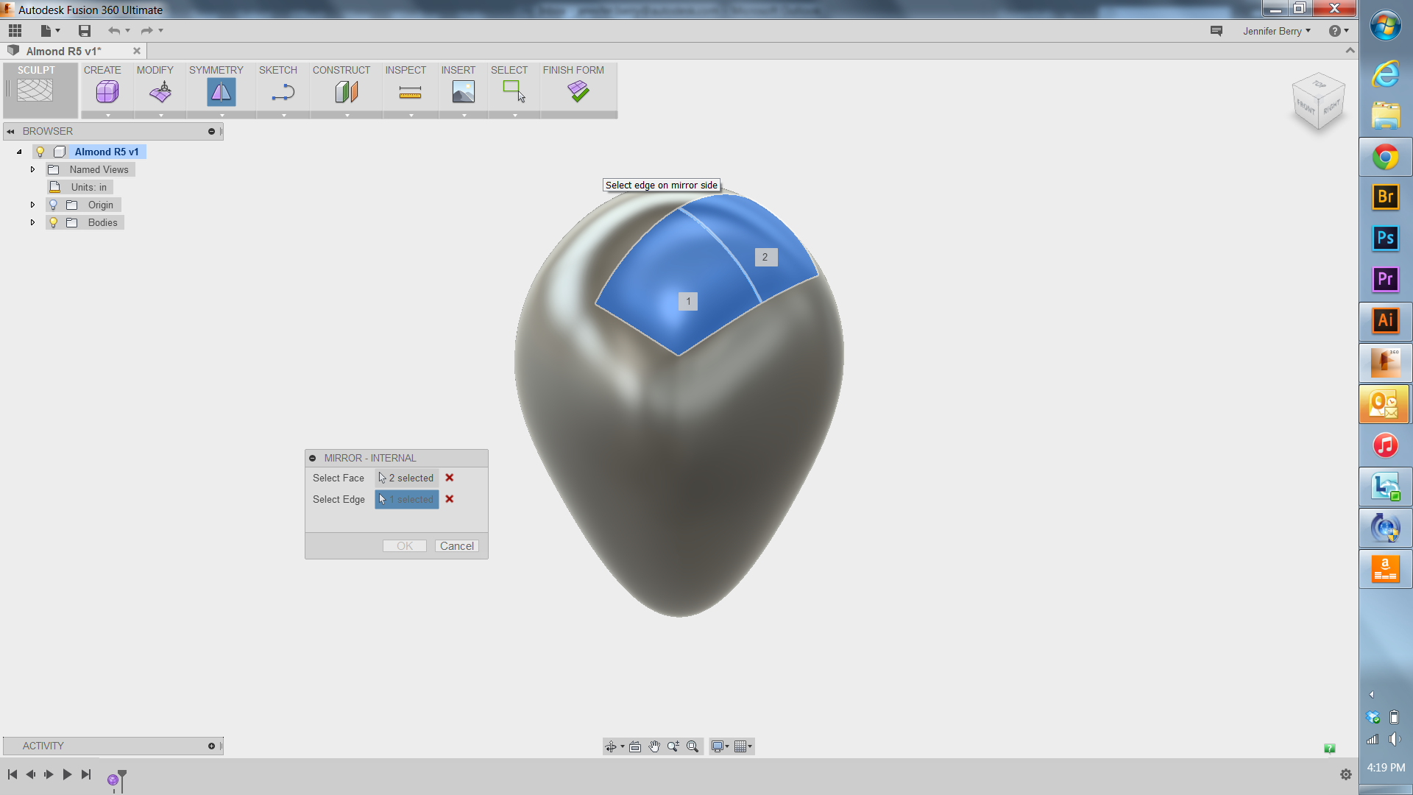
Task: Toggle visibility of Almond R5 v1 body
Action: pos(40,152)
